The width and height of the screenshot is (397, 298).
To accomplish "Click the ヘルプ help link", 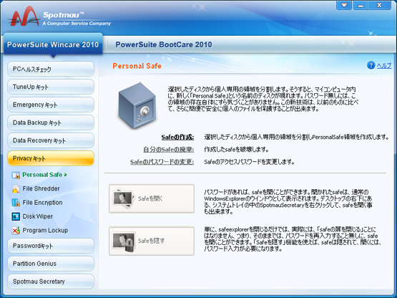I will [x=384, y=65].
